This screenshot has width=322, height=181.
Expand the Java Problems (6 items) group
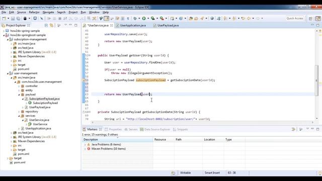(x=85, y=145)
